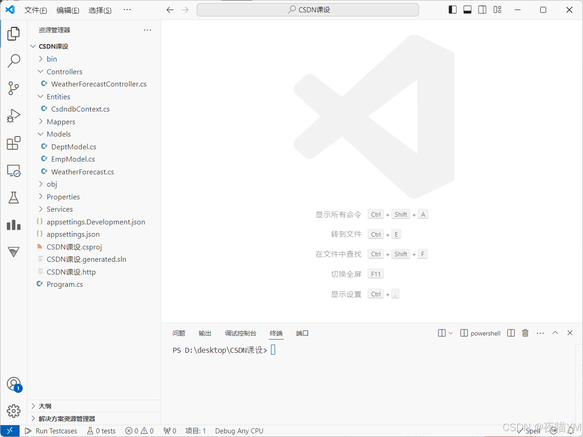
Task: Collapse the Models folder
Action: (41, 134)
